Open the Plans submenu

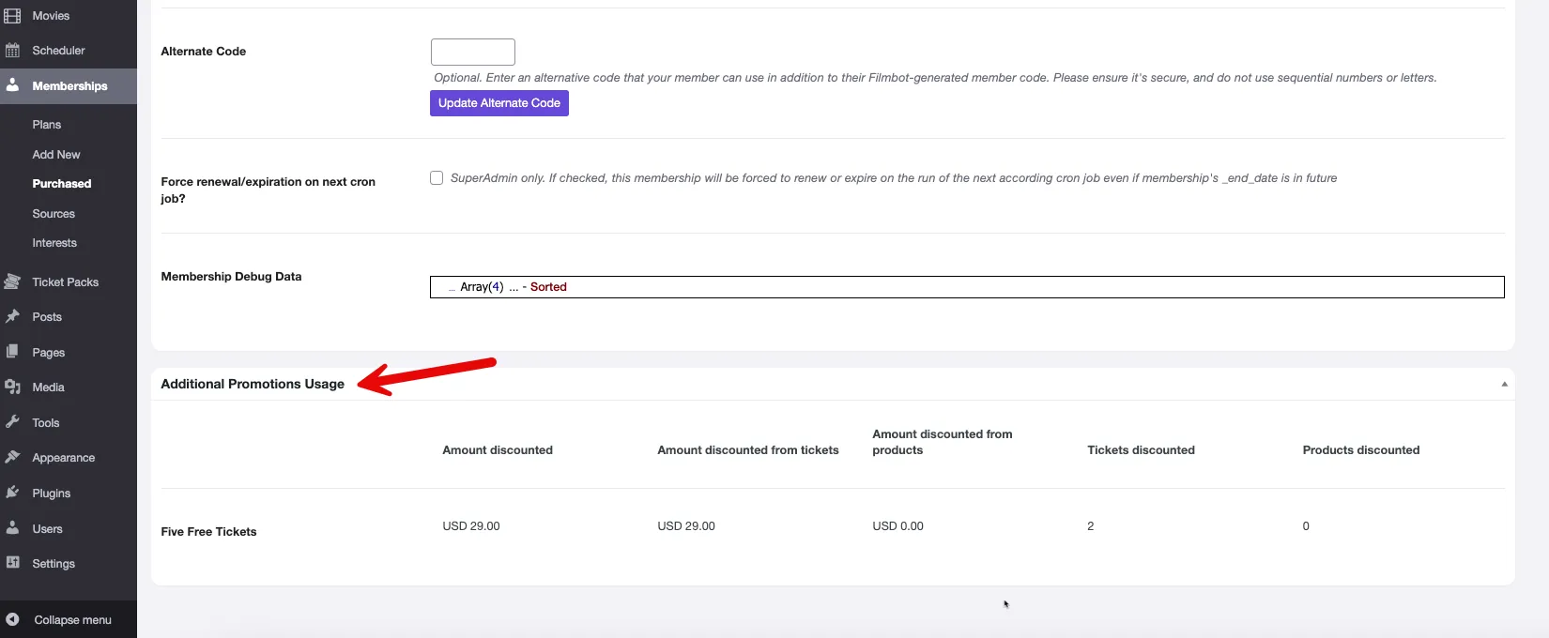46,125
